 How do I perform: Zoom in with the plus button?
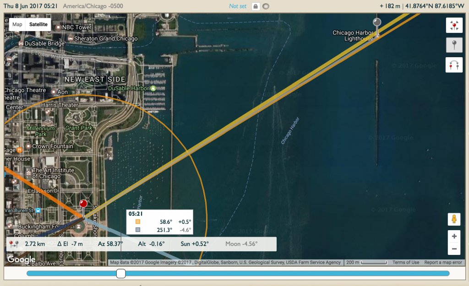coord(454,237)
